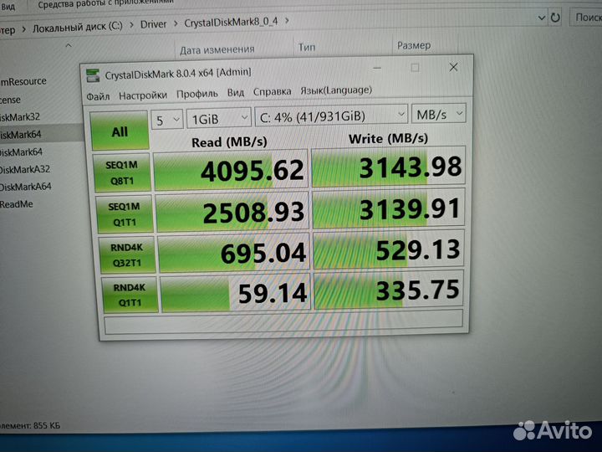The height and width of the screenshot is (452, 602).
Task: Open the Настройки menu
Action: pyautogui.click(x=142, y=95)
